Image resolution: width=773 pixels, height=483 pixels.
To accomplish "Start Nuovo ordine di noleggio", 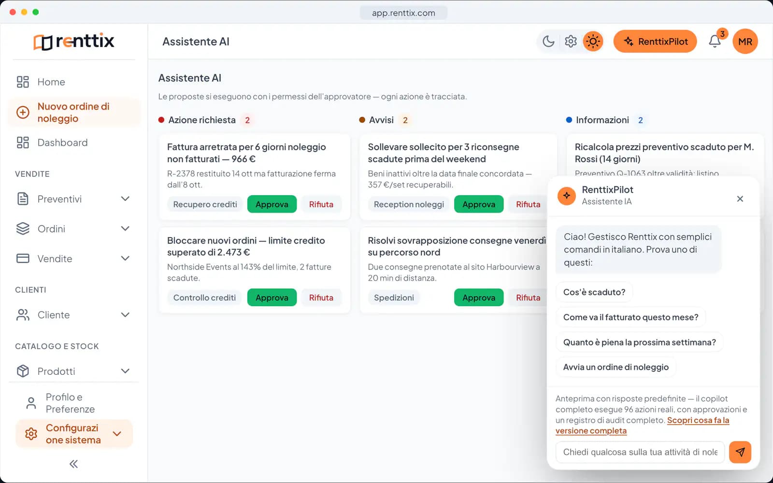I will pos(74,113).
